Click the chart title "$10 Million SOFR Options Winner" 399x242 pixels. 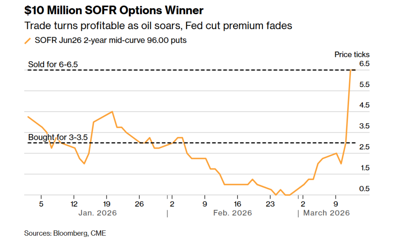(x=114, y=10)
